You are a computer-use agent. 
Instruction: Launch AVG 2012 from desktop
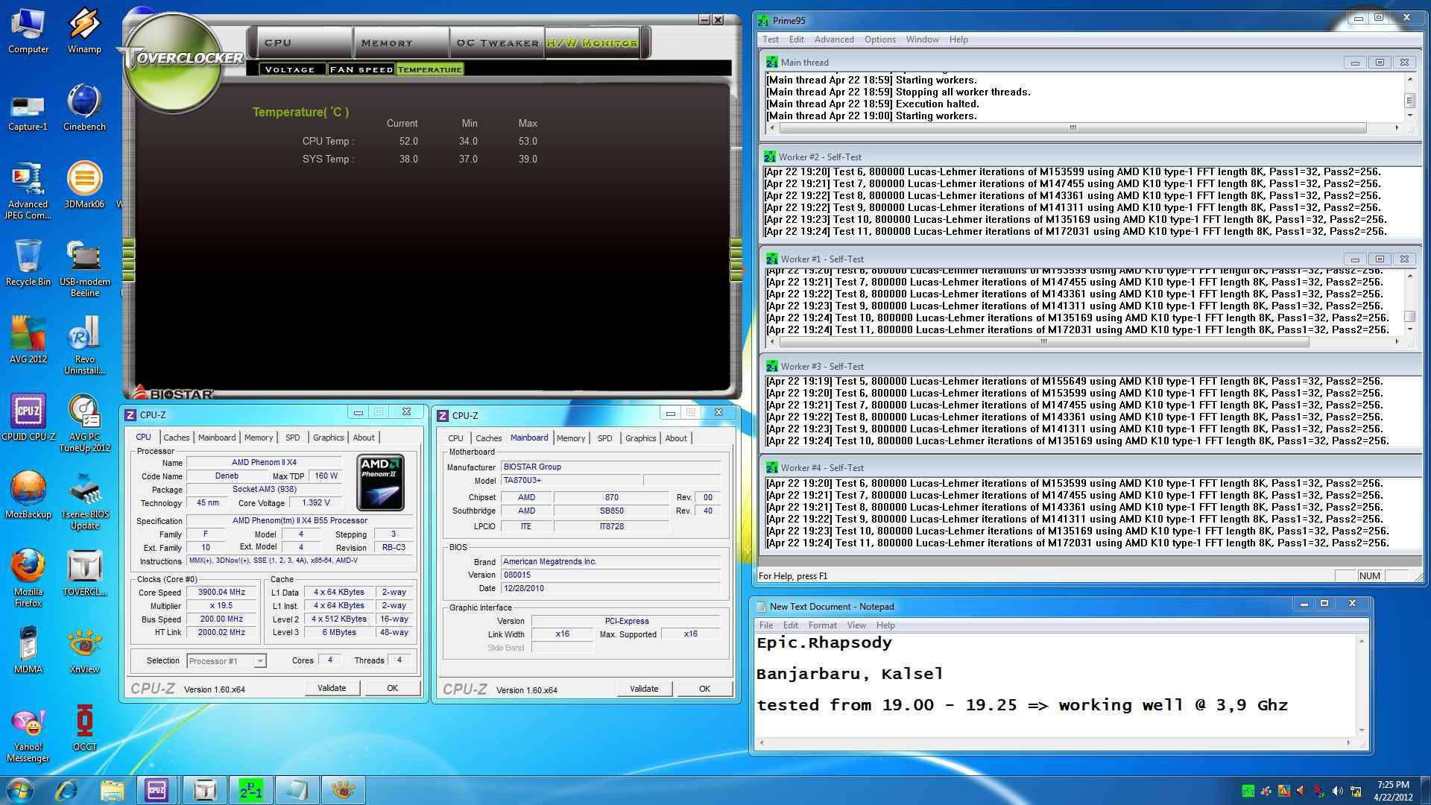(28, 341)
